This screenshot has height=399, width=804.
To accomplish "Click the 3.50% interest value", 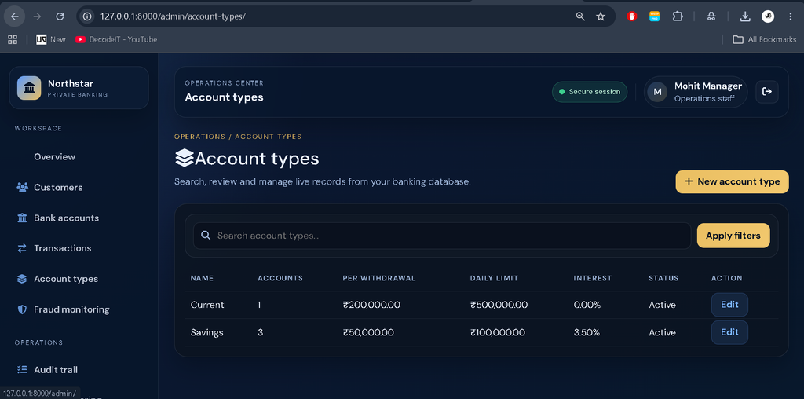I will coord(587,332).
